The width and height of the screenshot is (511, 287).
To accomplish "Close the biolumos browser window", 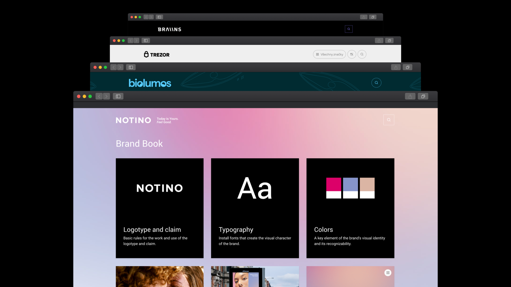I will [x=95, y=67].
